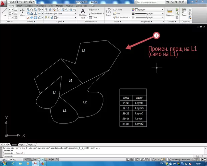The height and width of the screenshot is (166, 207).
Task: Toggle the layer freeze sun icon
Action: pyautogui.click(x=48, y=17)
